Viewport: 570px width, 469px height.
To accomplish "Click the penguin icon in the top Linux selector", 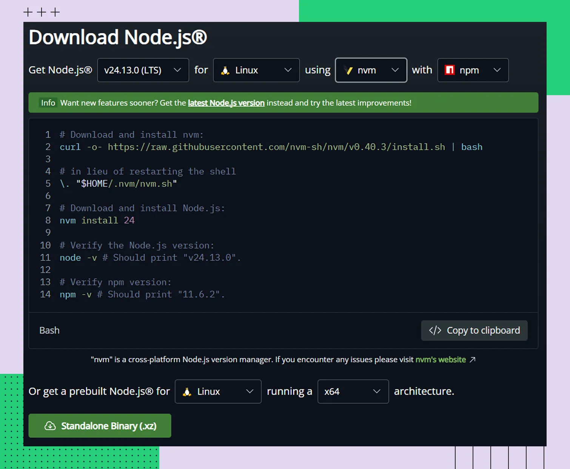I will 225,70.
